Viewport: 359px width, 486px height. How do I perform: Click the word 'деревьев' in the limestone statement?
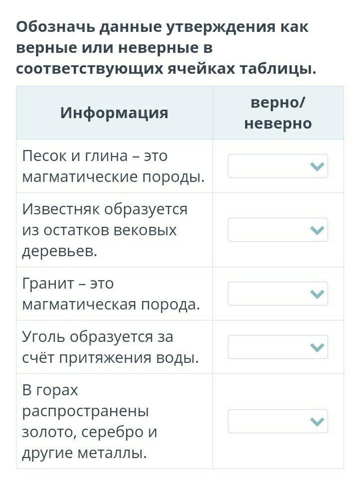(59, 251)
